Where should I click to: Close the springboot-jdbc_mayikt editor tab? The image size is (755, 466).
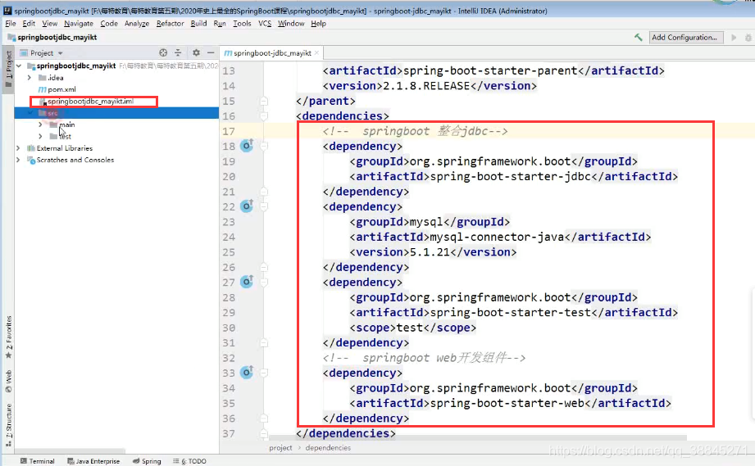tap(316, 53)
